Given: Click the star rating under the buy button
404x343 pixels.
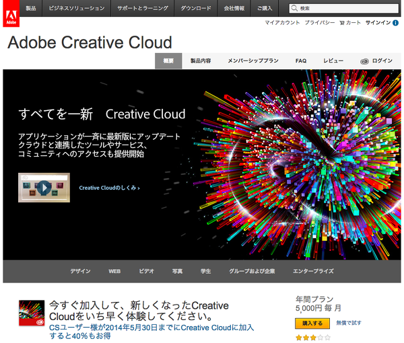Looking at the screenshot, I should click(x=313, y=338).
